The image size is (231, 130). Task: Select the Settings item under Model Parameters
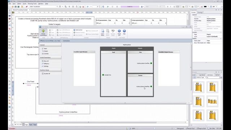pos(45,66)
